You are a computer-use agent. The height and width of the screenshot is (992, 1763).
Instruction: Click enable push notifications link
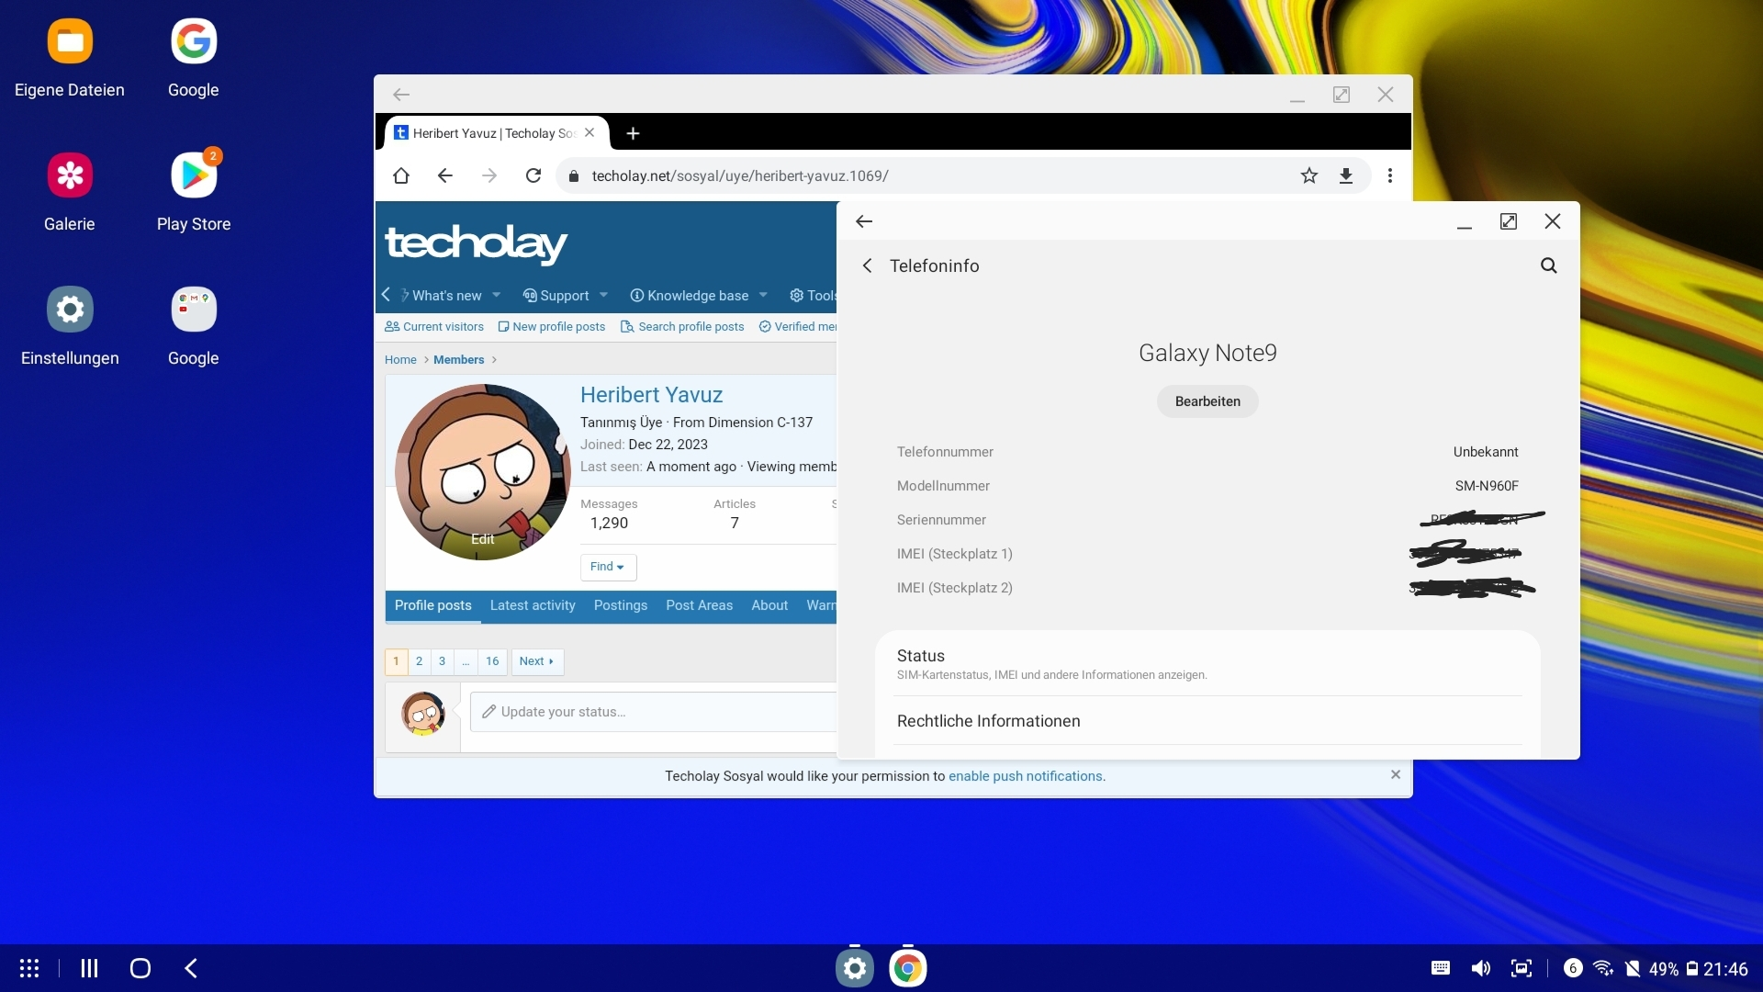tap(1027, 776)
